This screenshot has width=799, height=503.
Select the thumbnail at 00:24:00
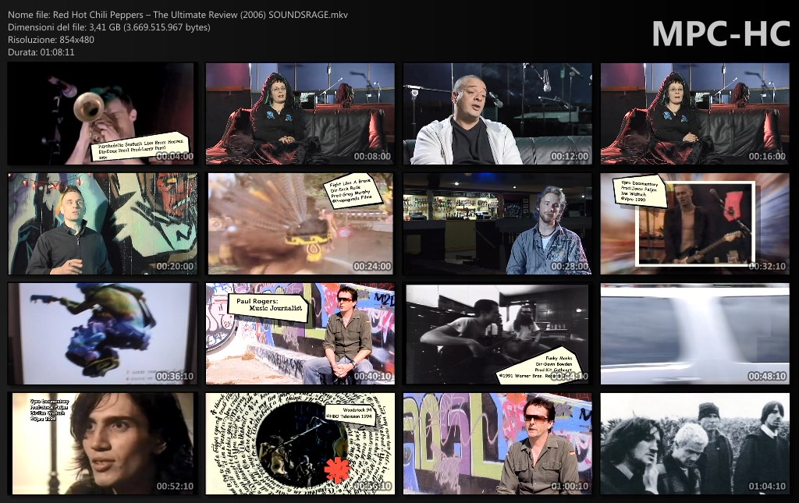300,224
